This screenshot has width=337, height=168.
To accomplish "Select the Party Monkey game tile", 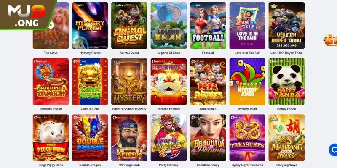I will [168, 138].
